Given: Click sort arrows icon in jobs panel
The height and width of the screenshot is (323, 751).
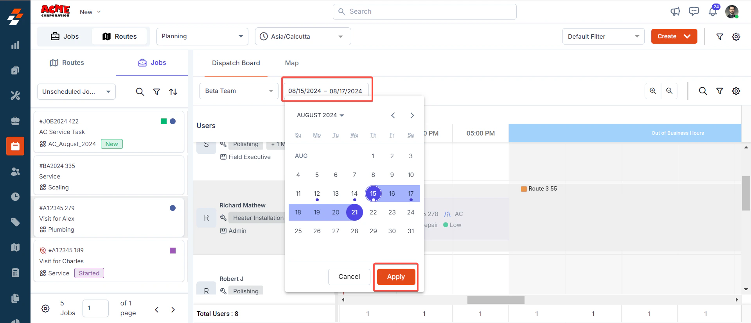Looking at the screenshot, I should tap(173, 92).
